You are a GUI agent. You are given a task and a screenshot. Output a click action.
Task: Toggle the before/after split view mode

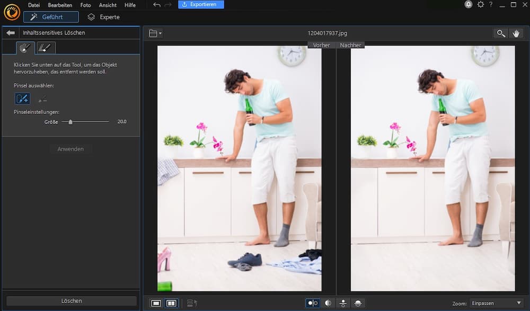pos(328,302)
